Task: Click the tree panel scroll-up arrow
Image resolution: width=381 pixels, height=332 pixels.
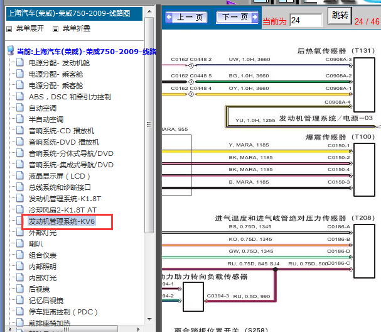Action: coord(149,11)
